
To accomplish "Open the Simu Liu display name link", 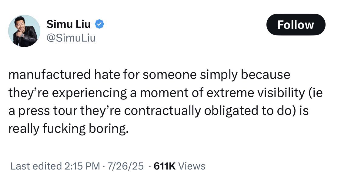I will pos(69,25).
